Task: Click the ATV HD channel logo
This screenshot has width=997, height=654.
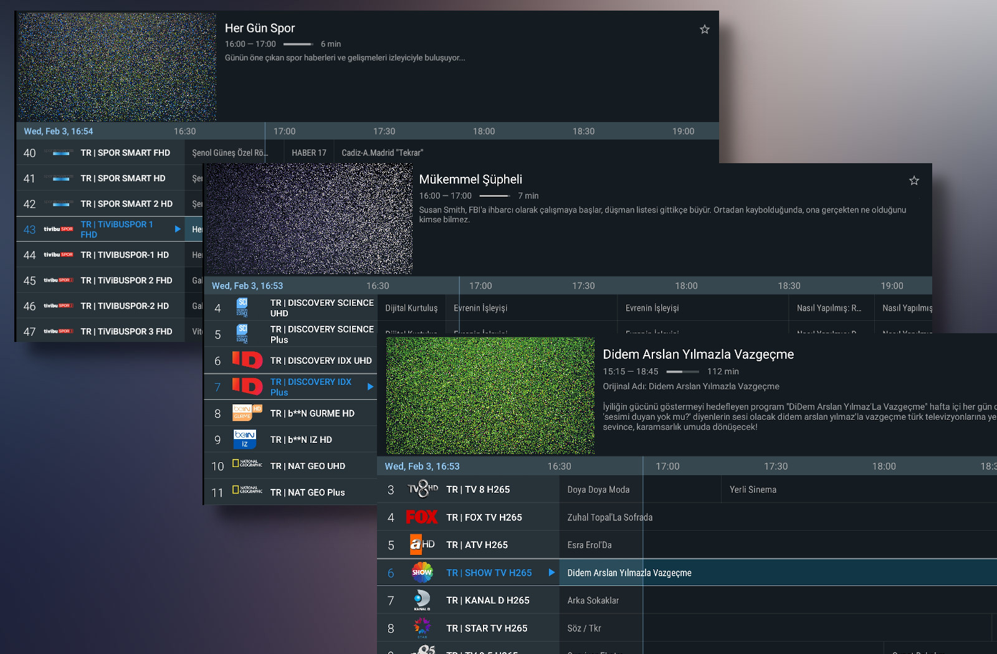Action: 422,544
